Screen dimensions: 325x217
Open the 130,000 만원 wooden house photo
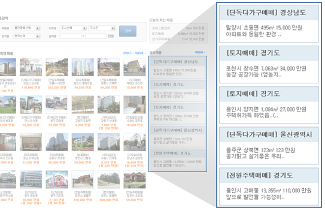point(83,180)
